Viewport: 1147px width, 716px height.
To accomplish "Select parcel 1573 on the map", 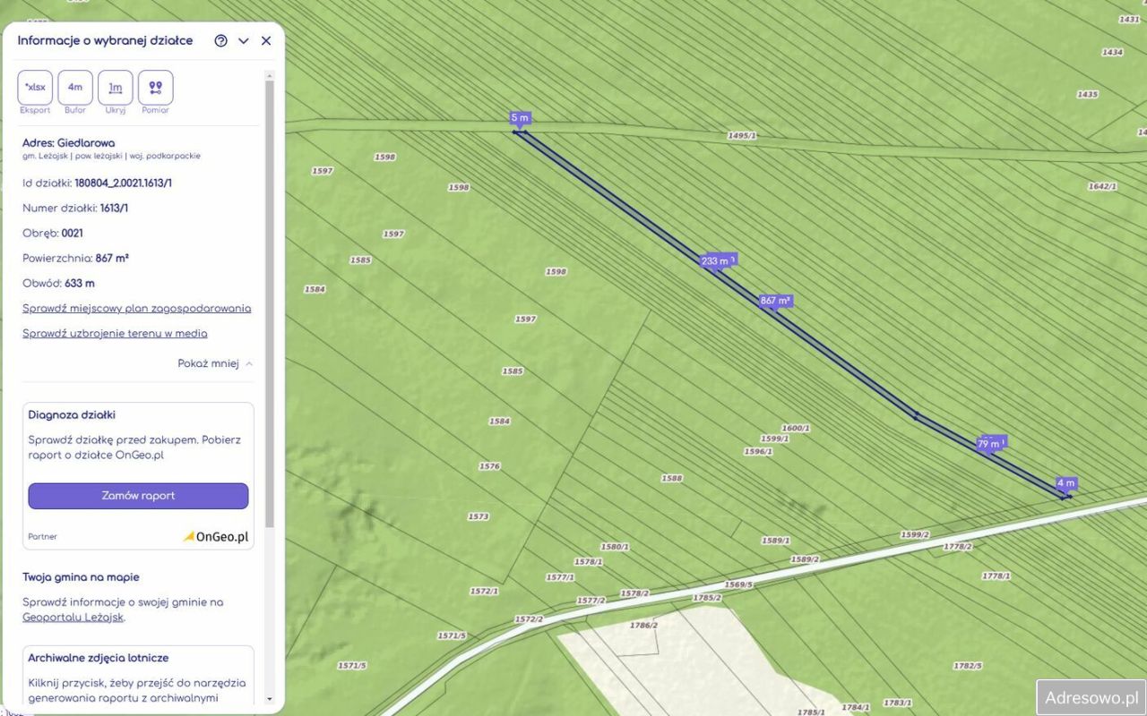I will 479,516.
